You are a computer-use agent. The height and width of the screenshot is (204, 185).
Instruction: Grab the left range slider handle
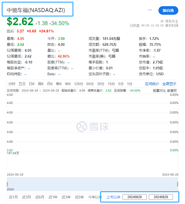point(8,184)
